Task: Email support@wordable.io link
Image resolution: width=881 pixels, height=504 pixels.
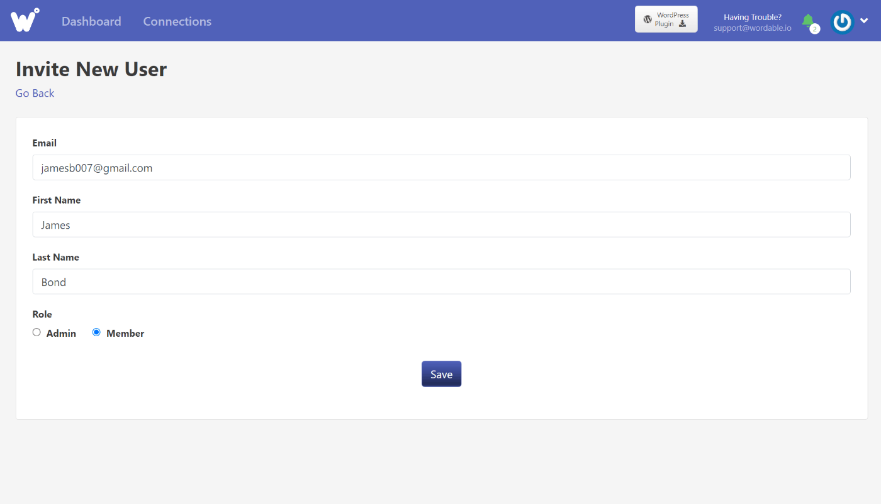Action: click(753, 28)
